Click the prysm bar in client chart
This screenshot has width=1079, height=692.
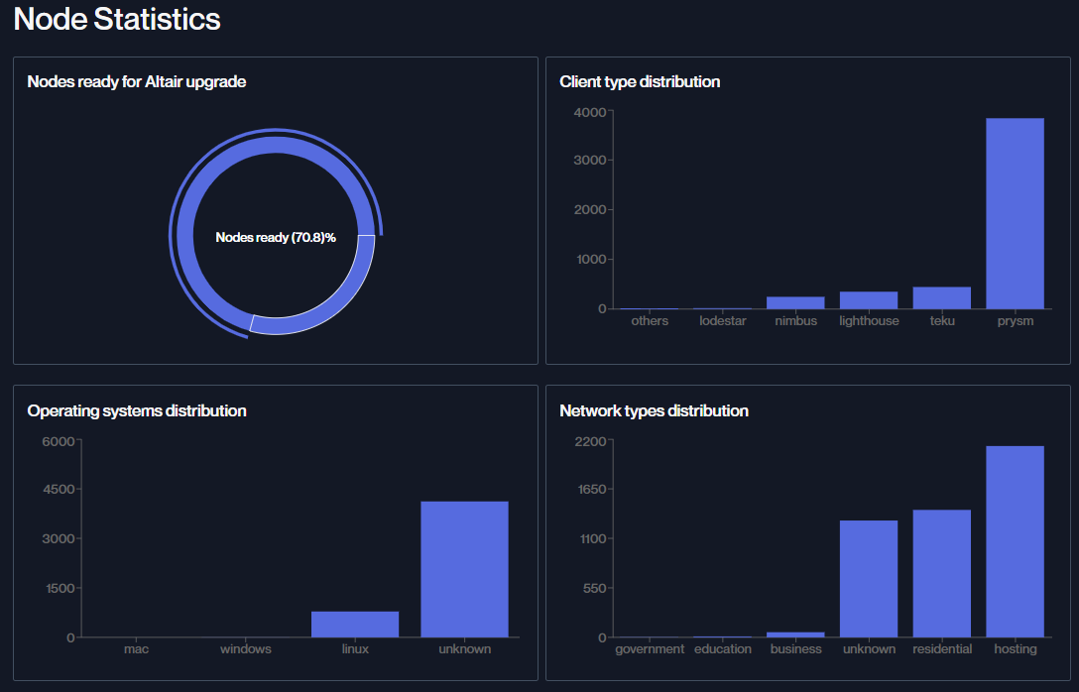pyautogui.click(x=1015, y=213)
